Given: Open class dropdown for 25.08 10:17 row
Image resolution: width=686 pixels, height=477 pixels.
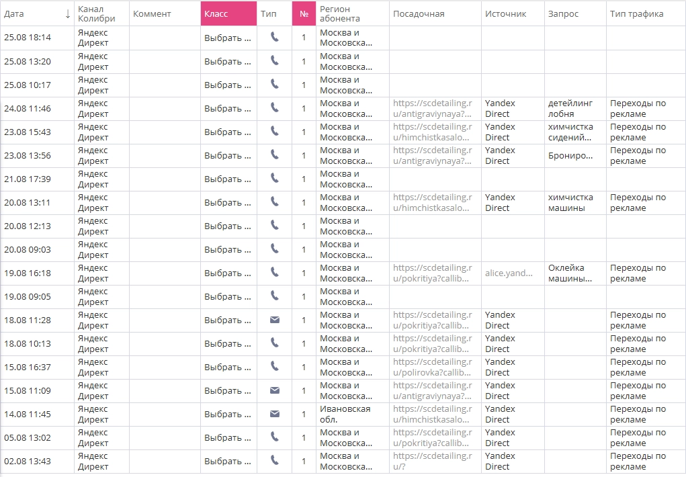Looking at the screenshot, I should click(x=228, y=85).
